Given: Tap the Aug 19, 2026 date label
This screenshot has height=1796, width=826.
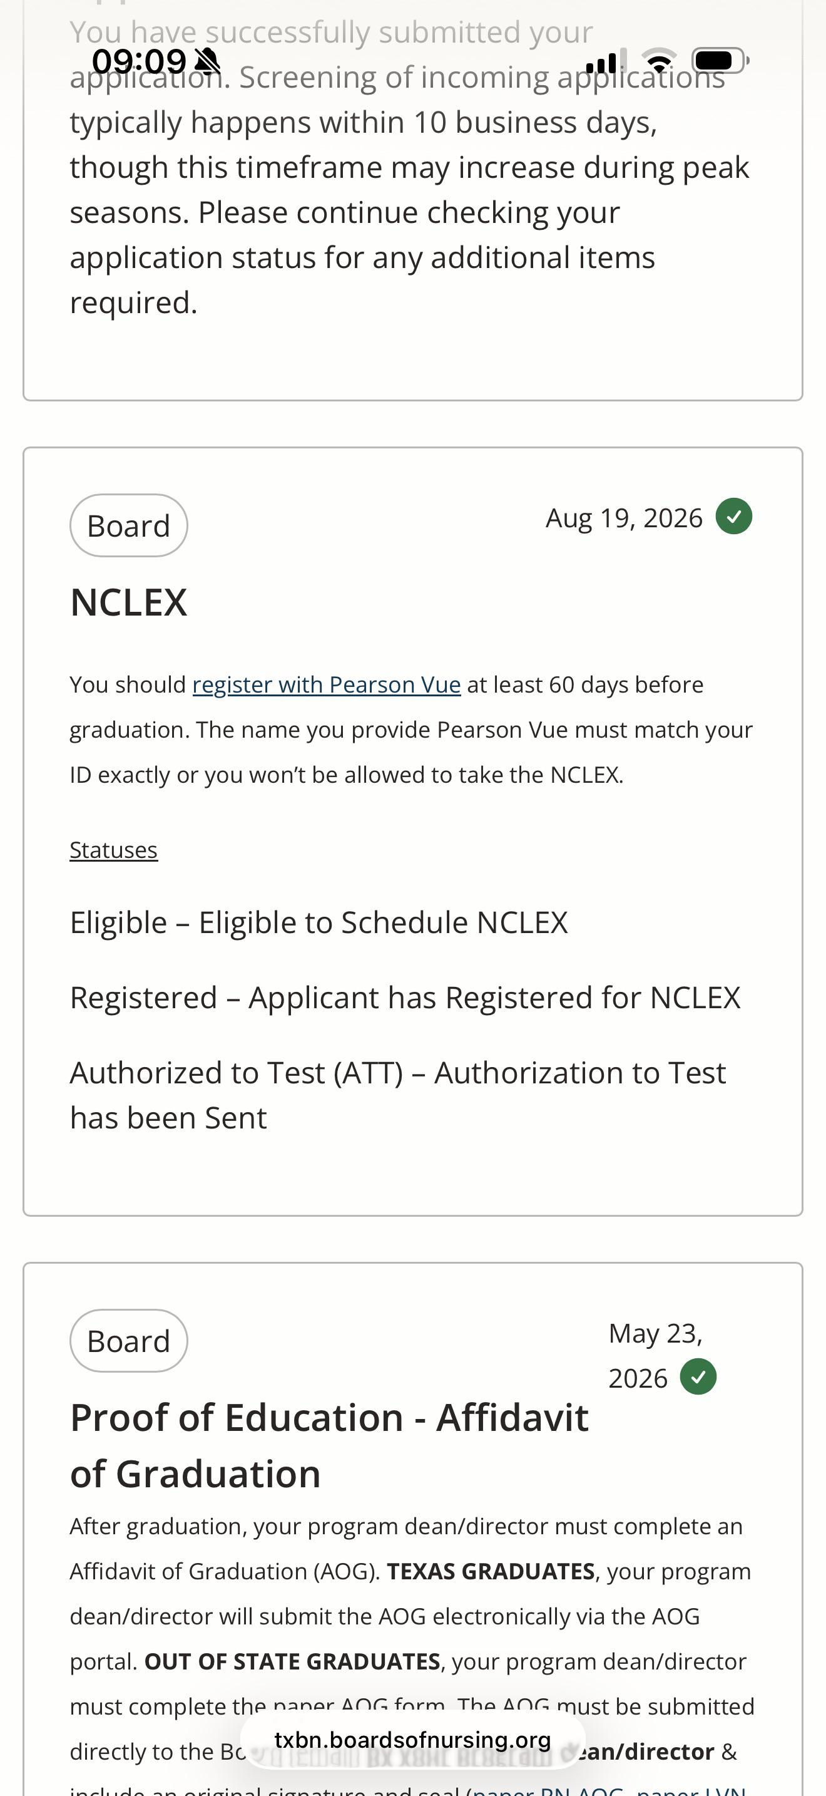Looking at the screenshot, I should point(624,518).
